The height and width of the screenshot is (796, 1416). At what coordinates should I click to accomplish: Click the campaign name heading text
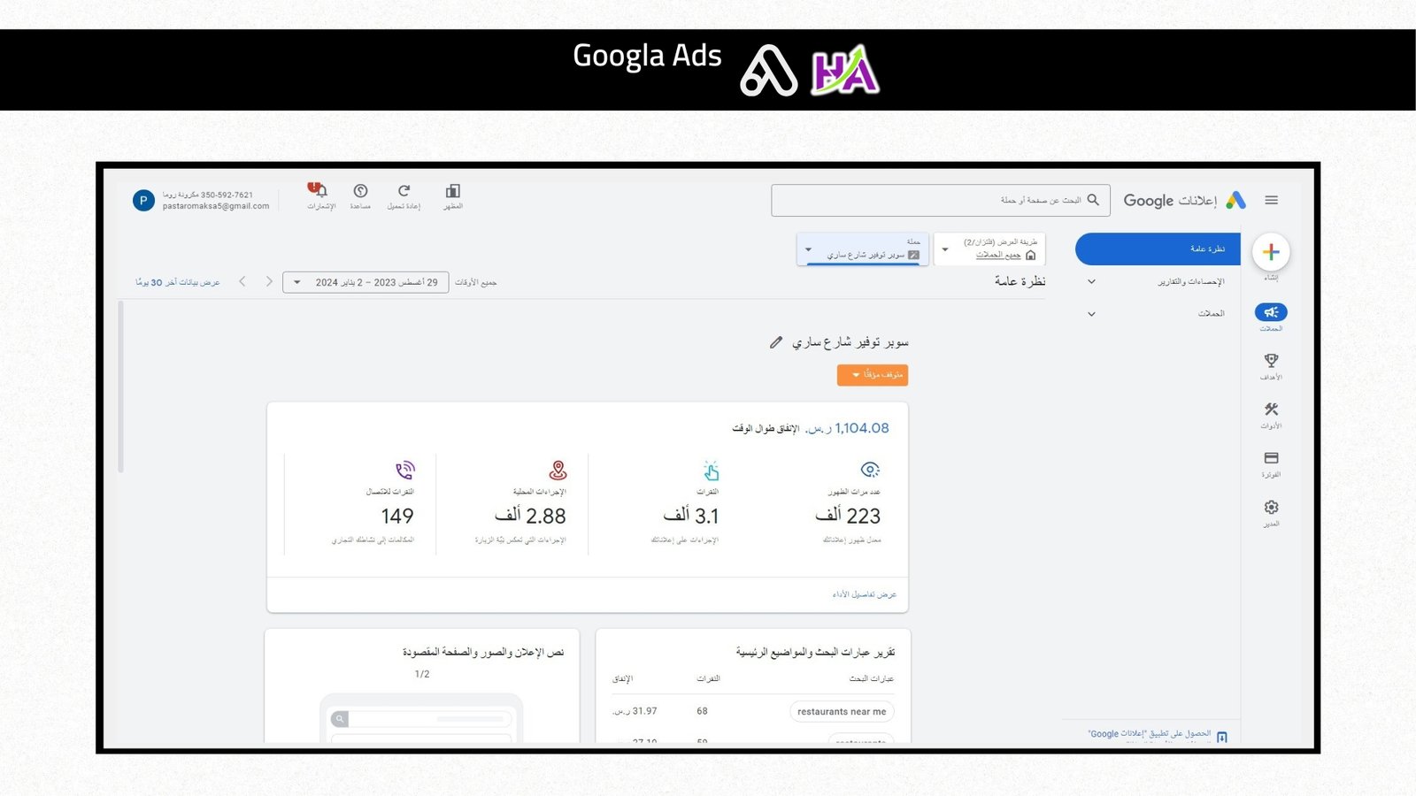850,342
